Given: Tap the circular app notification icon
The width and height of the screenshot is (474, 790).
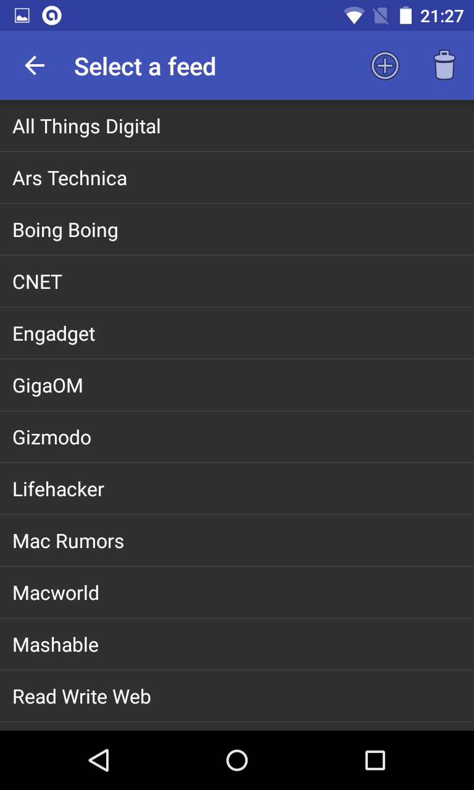Looking at the screenshot, I should [x=52, y=16].
